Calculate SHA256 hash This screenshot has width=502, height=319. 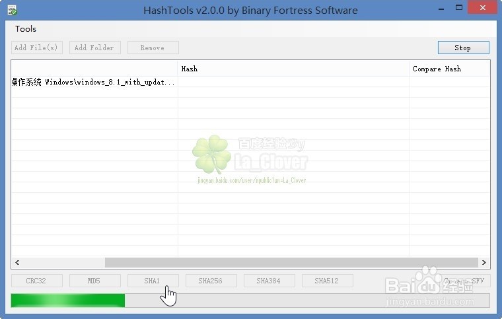click(x=211, y=281)
